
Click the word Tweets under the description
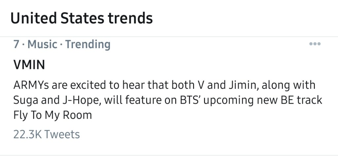coord(62,134)
